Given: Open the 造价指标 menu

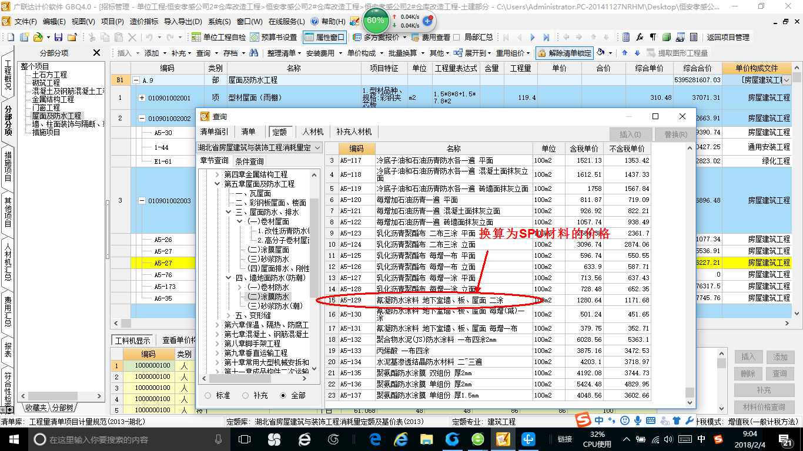Looking at the screenshot, I should click(x=143, y=21).
